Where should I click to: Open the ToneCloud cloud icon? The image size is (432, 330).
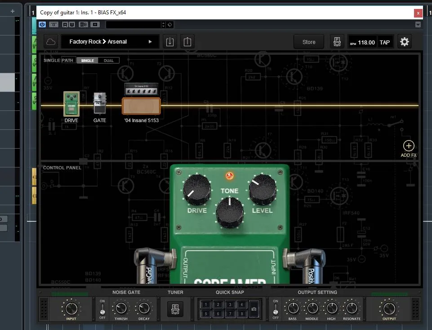click(x=51, y=42)
